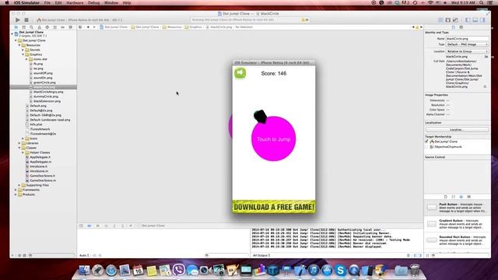Toggle breakpoints in the debug bar

(x=89, y=226)
